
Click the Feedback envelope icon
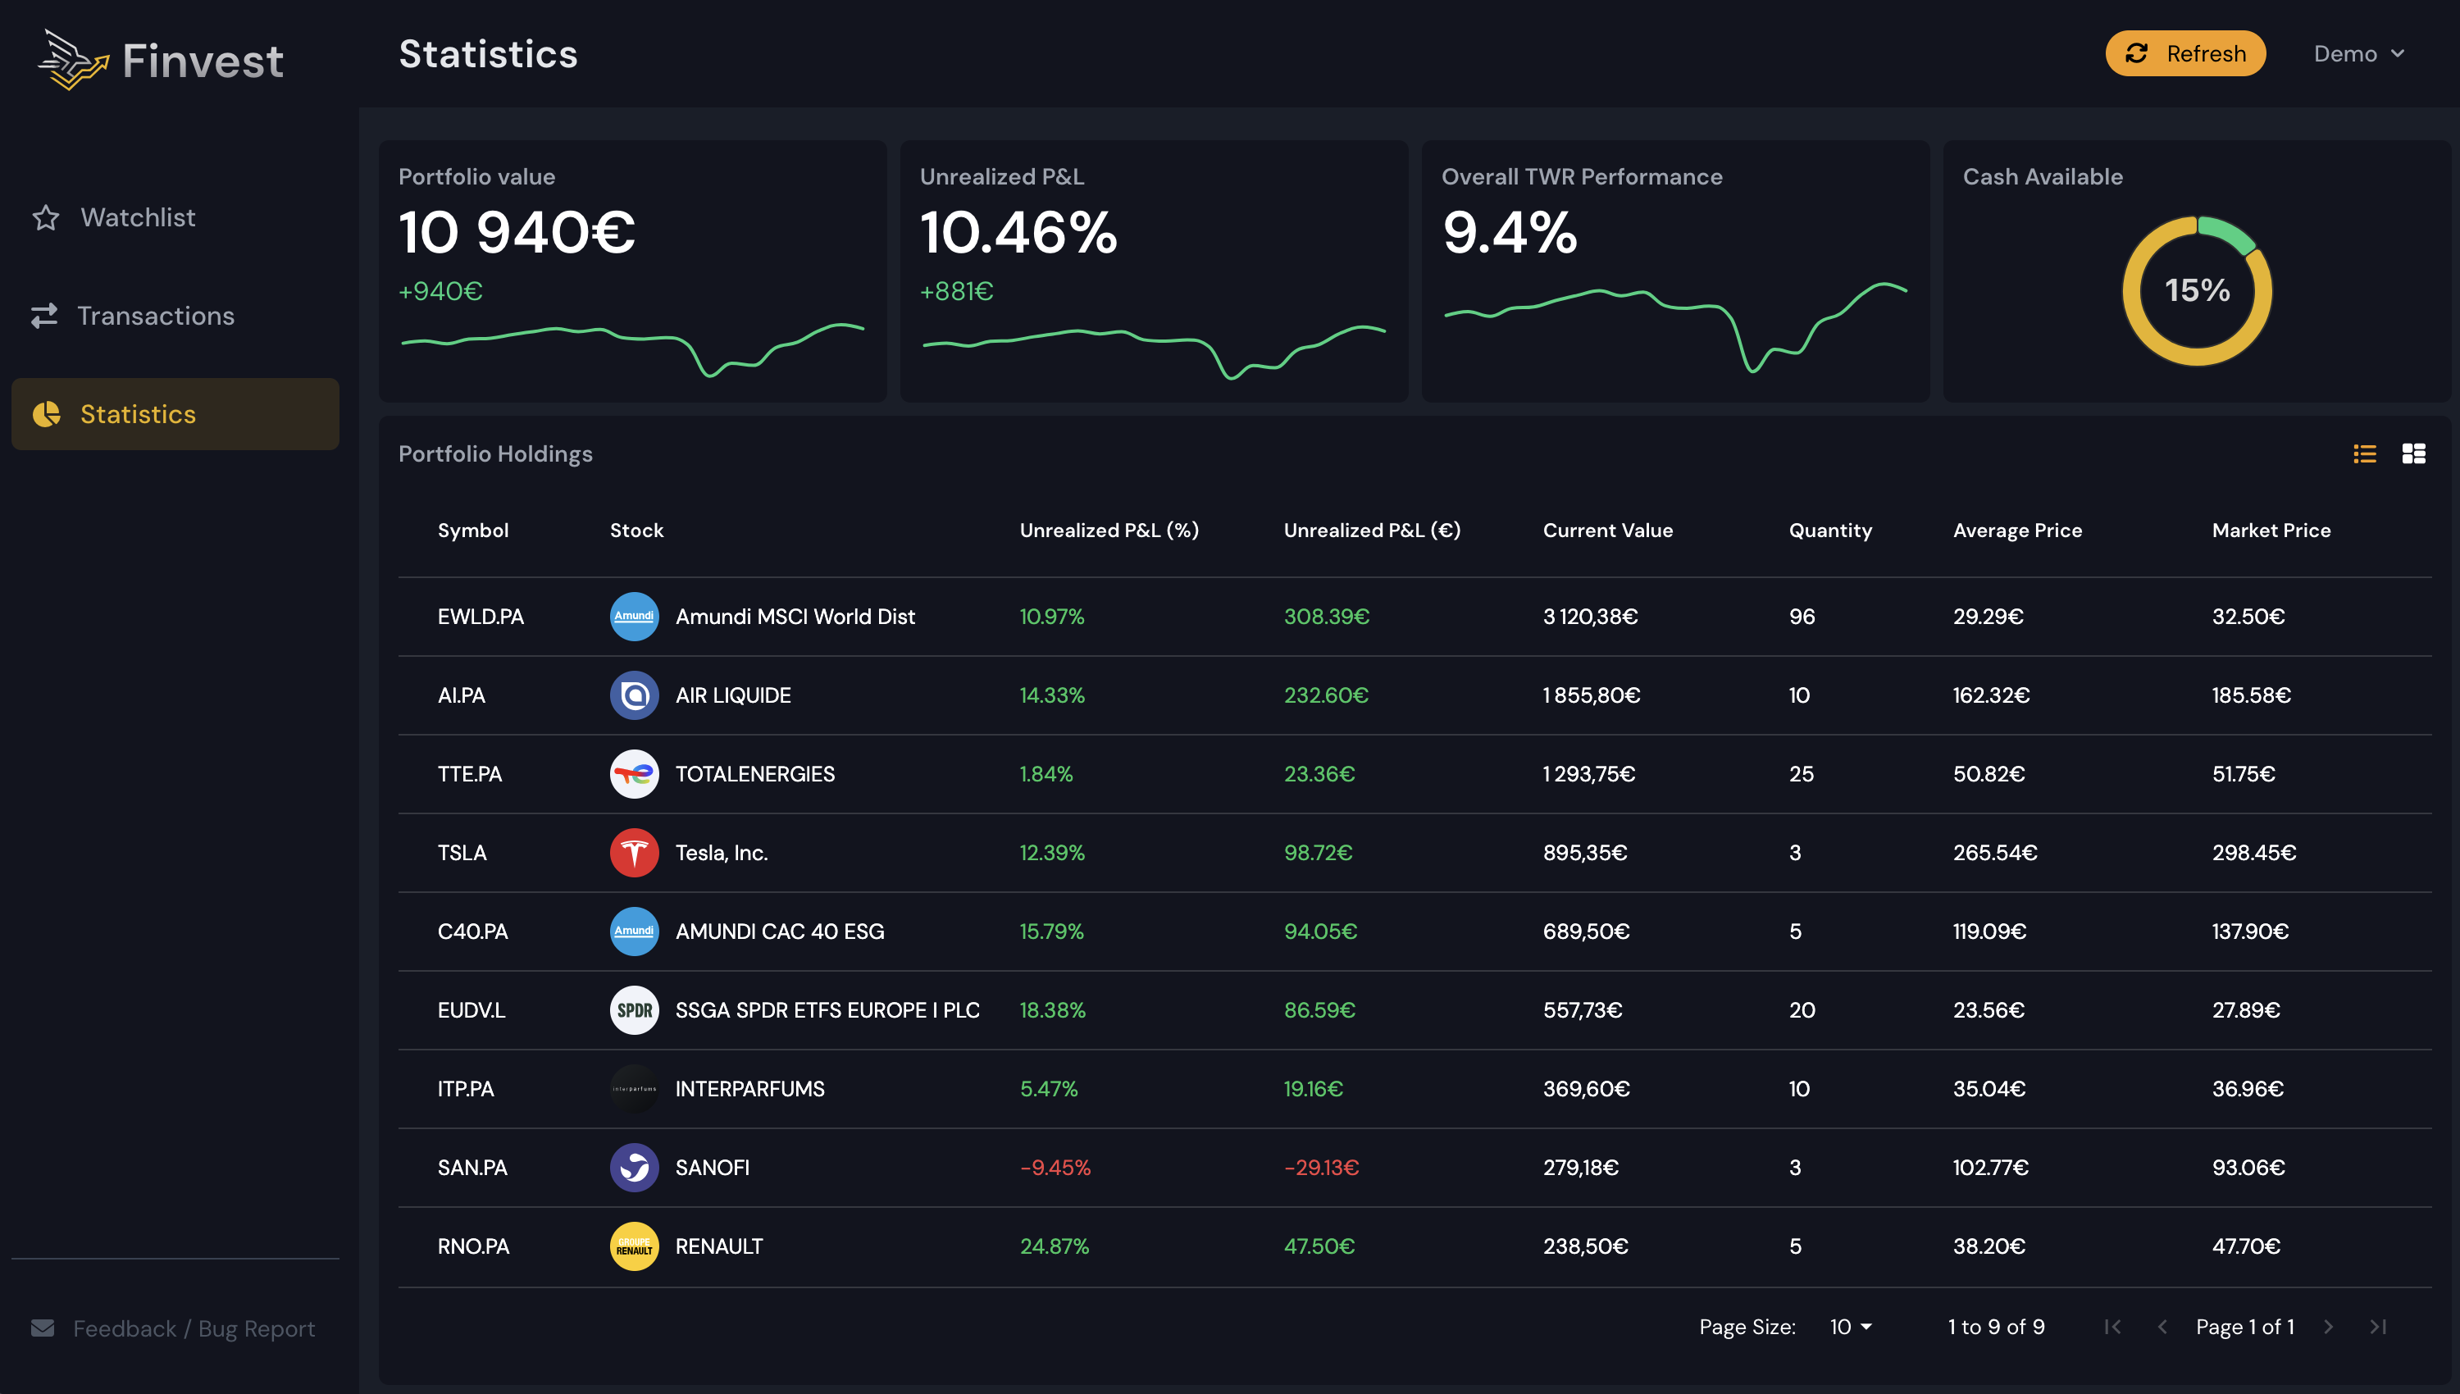[42, 1328]
